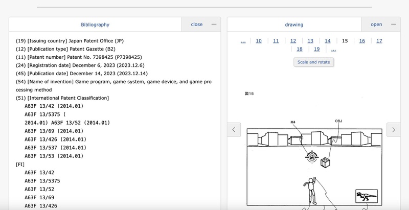
Task: Go to drawing page 14
Action: point(327,41)
